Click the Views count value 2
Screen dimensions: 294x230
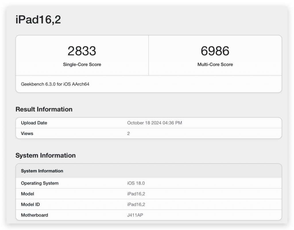128,133
